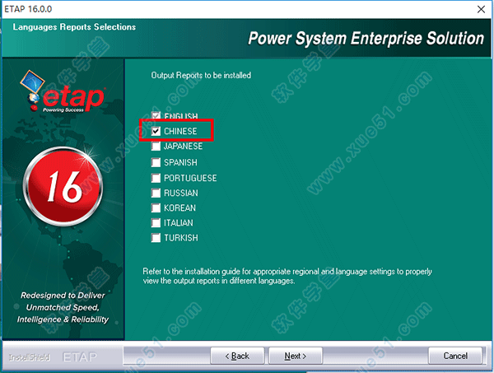This screenshot has width=494, height=373.
Task: Cancel the ETAP installation
Action: [x=455, y=356]
